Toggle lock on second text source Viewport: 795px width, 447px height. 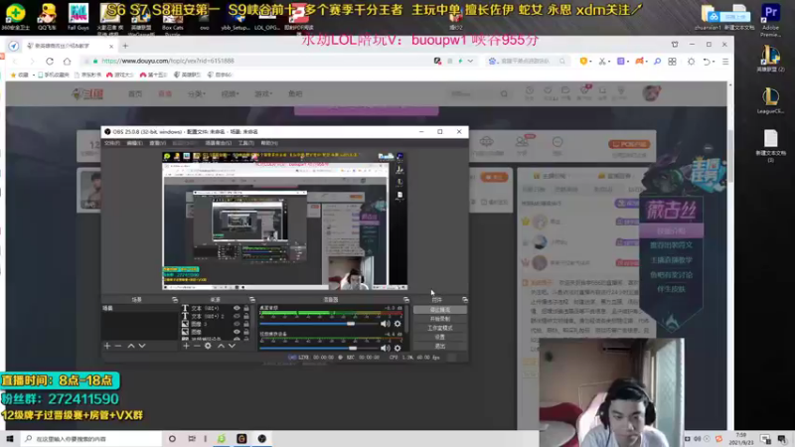pyautogui.click(x=246, y=316)
